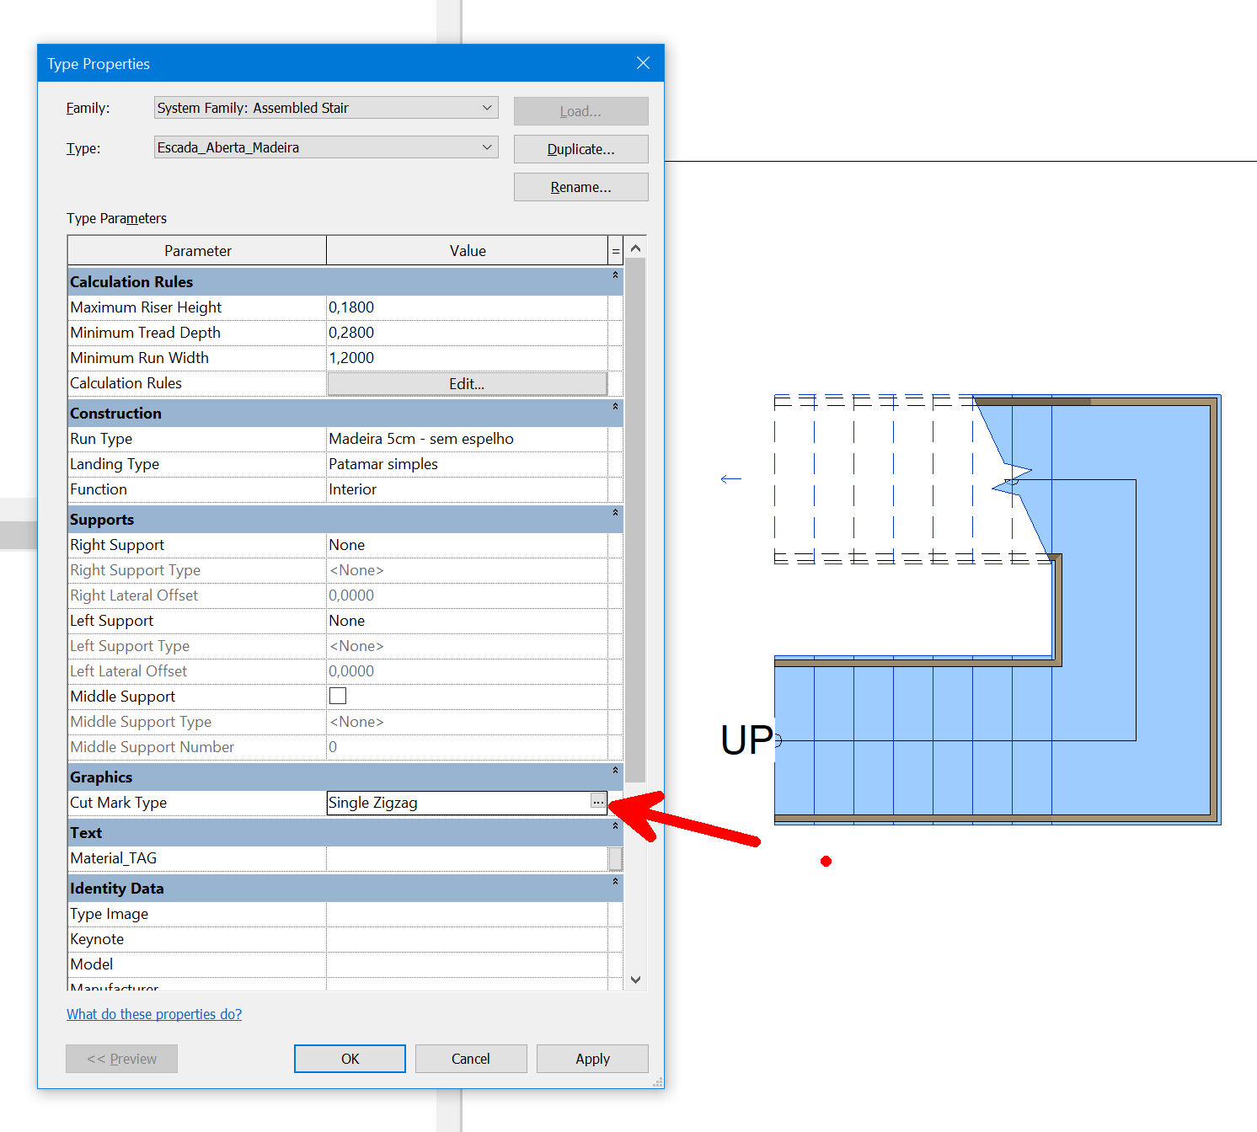Viewport: 1257px width, 1132px height.
Task: Collapse the Supports section header
Action: (x=614, y=511)
